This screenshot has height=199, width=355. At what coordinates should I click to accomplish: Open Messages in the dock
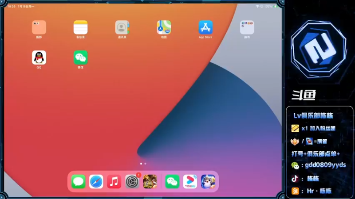pyautogui.click(x=79, y=181)
